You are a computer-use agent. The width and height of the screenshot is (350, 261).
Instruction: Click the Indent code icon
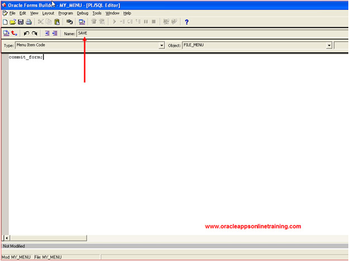coord(47,33)
